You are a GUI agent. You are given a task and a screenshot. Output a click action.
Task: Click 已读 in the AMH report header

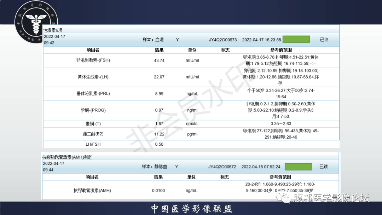coord(324,167)
